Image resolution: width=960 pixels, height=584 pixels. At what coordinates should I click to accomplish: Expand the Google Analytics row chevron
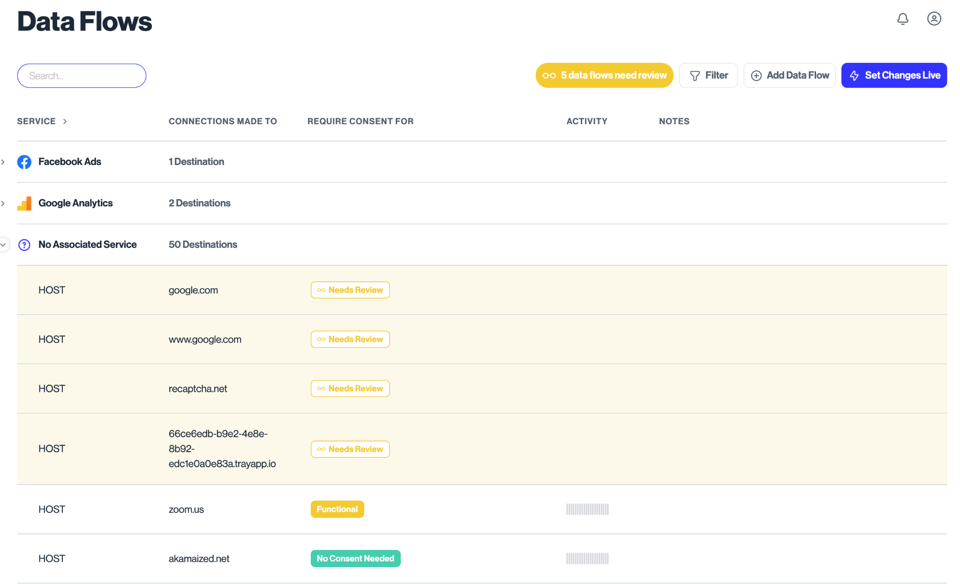[x=3, y=203]
